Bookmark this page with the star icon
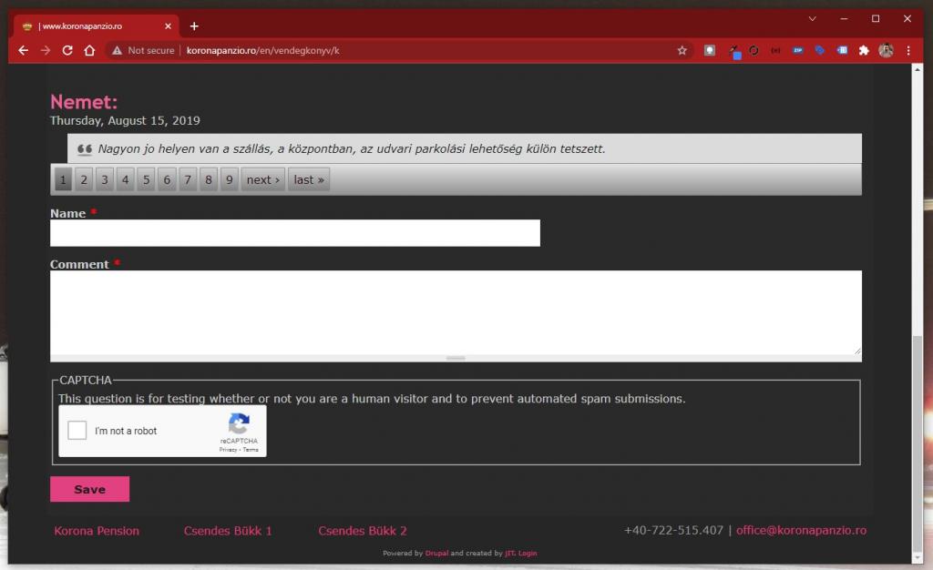This screenshot has width=933, height=570. [682, 51]
